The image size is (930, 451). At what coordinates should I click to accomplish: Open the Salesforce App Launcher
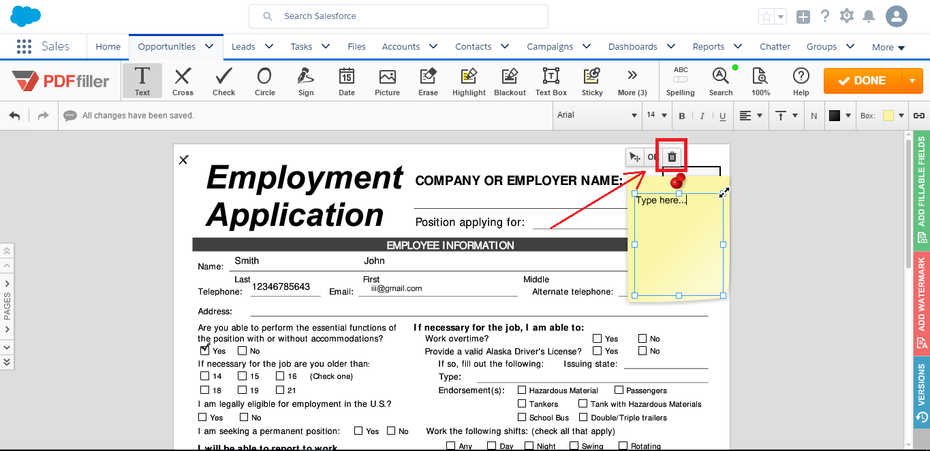24,46
